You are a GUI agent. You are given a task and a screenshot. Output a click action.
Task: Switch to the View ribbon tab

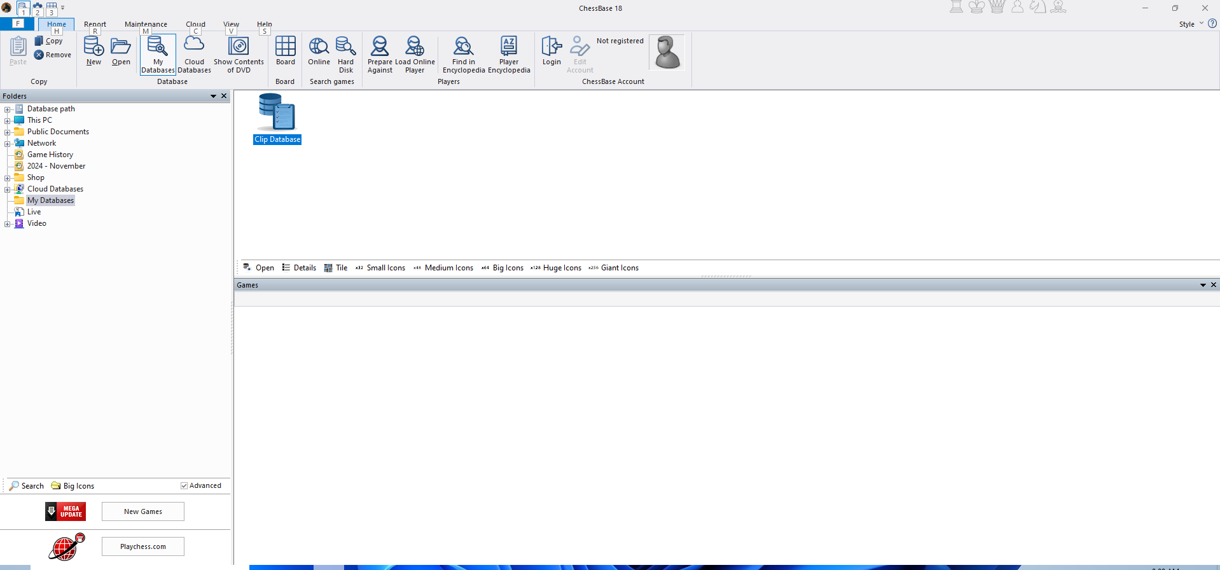click(231, 24)
